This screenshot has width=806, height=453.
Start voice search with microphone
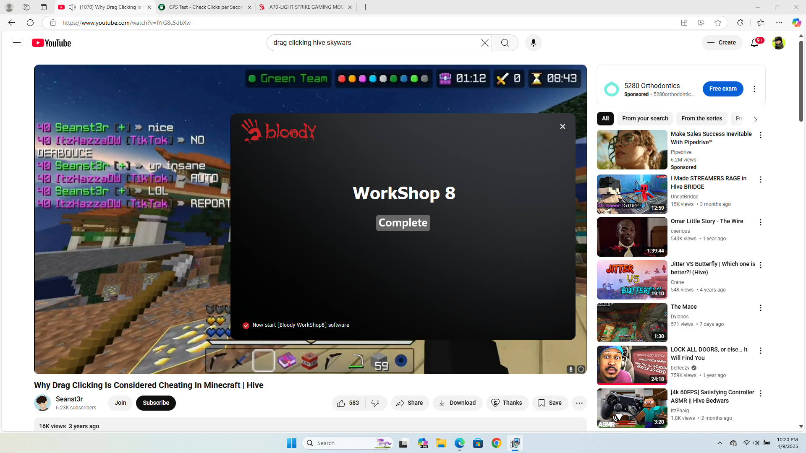[534, 43]
